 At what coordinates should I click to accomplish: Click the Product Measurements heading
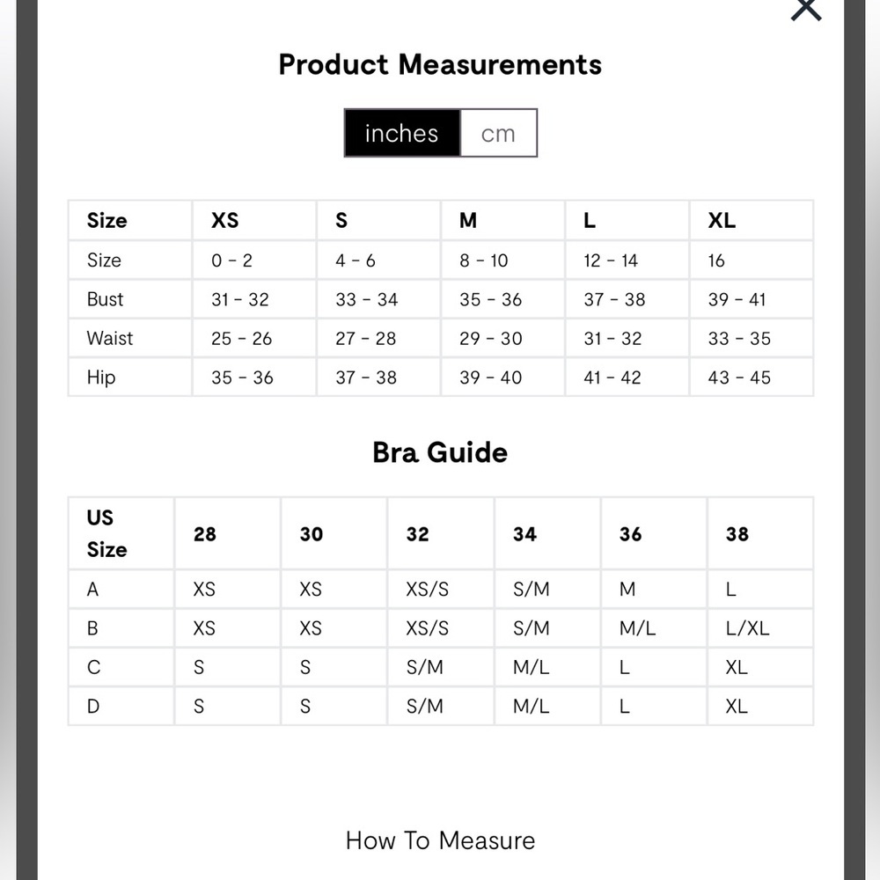click(440, 64)
